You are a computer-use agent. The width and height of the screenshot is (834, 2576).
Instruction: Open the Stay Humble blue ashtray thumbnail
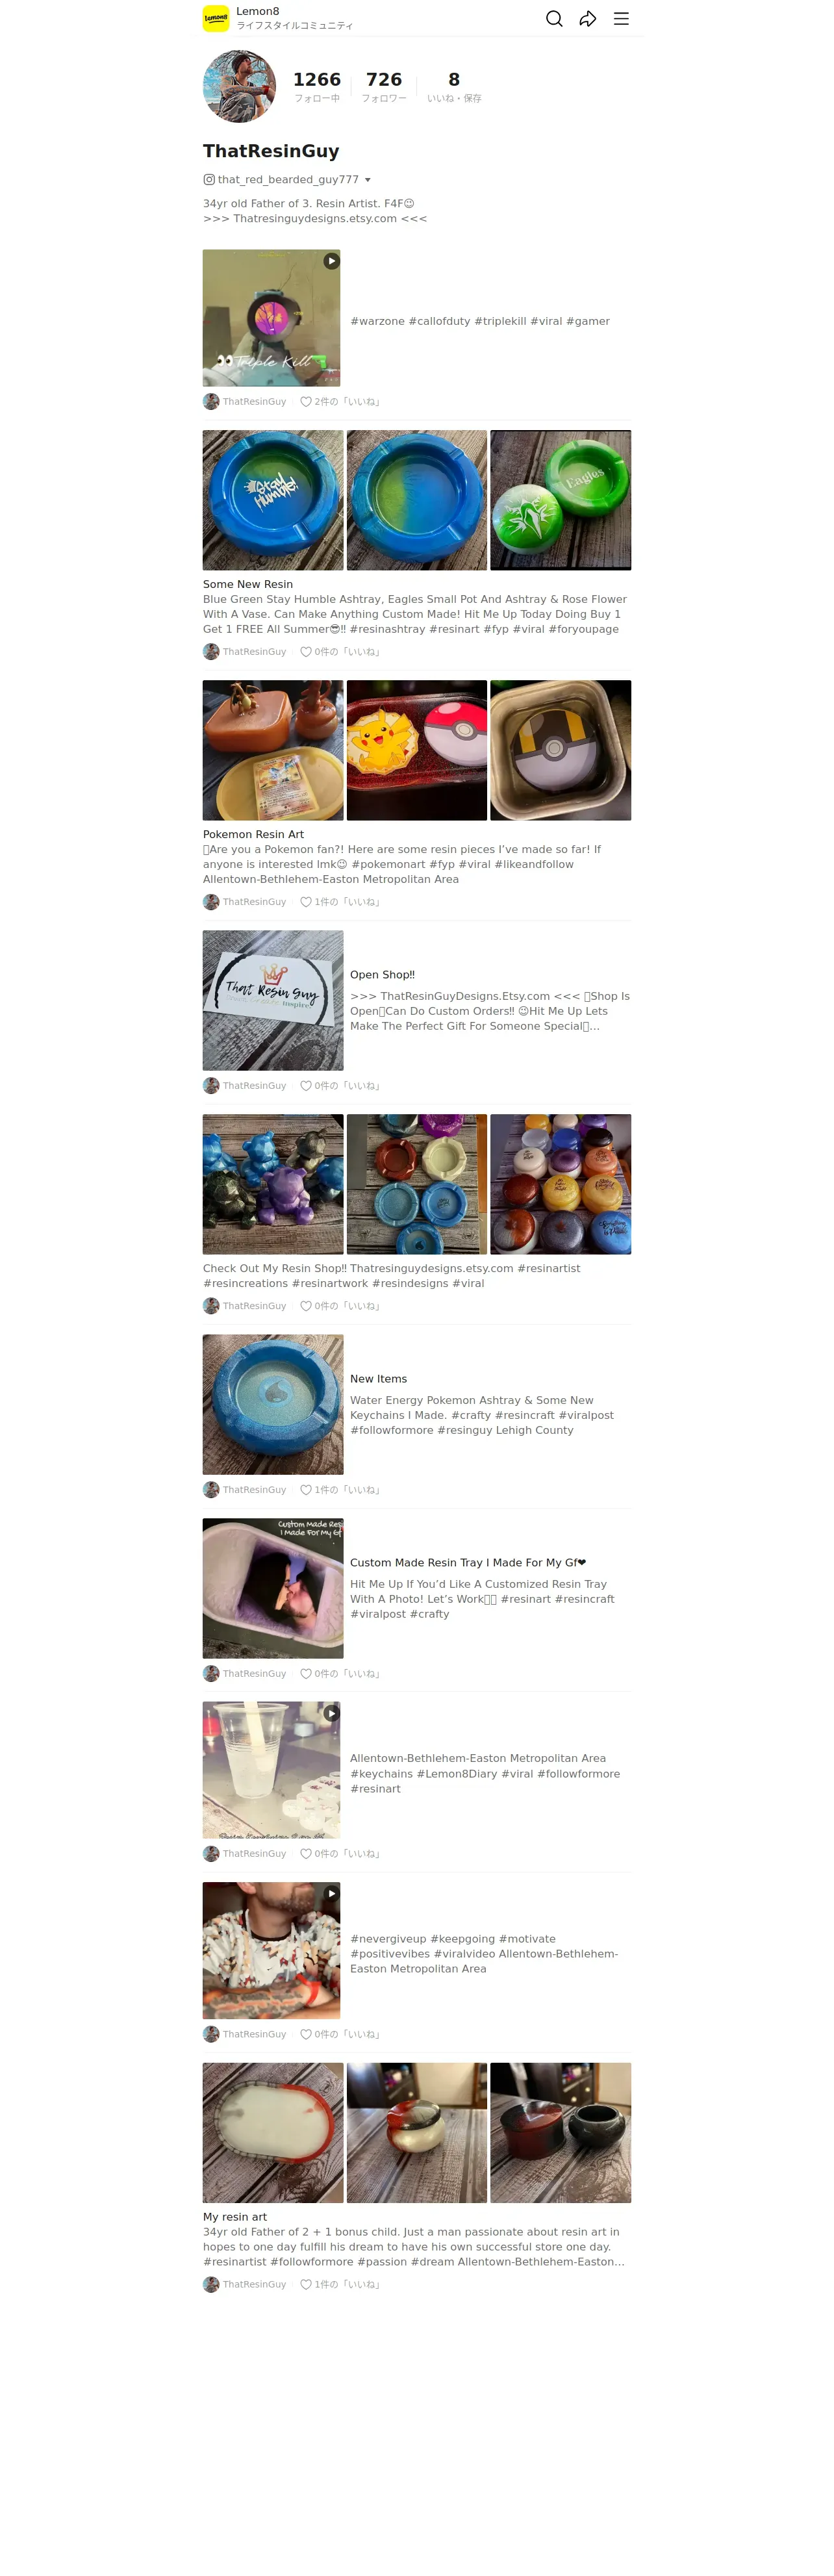273,500
